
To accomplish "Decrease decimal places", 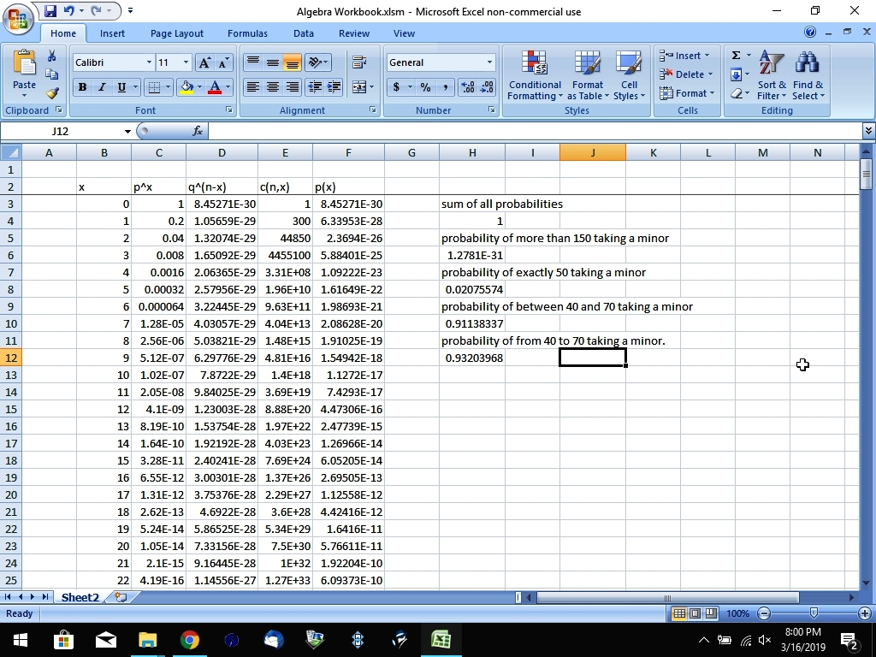I will (x=487, y=86).
